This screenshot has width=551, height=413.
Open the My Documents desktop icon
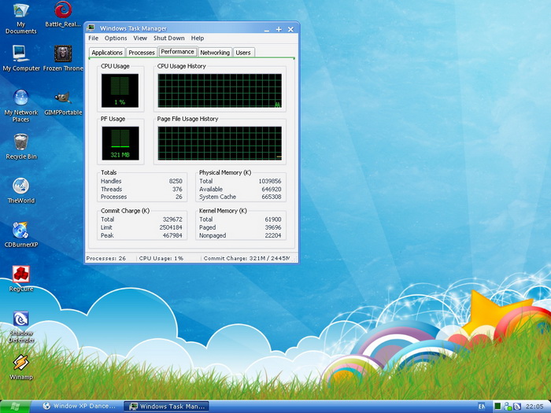coord(20,18)
